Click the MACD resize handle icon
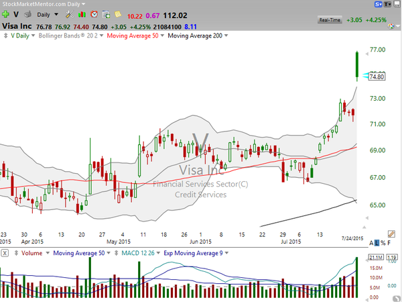 coord(116,253)
